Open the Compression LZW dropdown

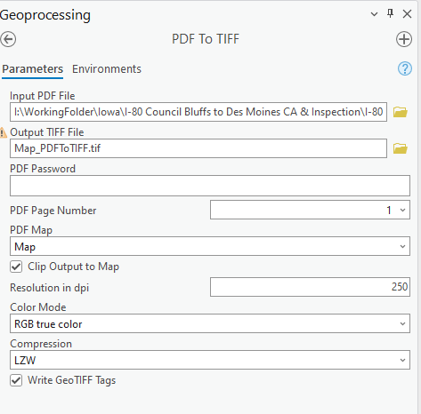[210, 360]
